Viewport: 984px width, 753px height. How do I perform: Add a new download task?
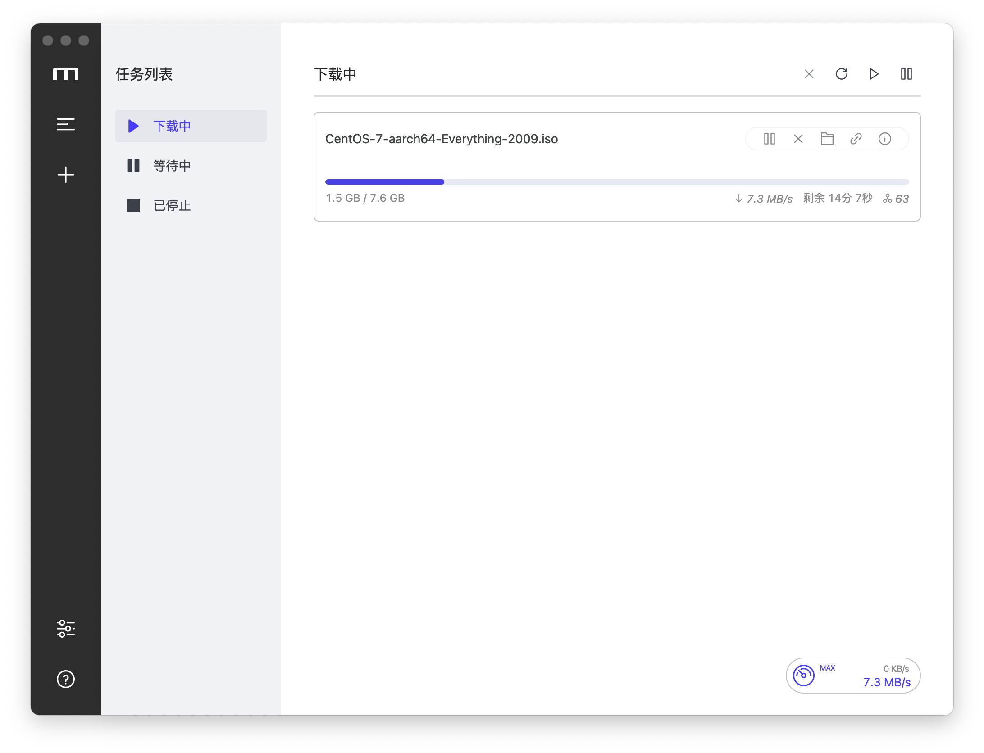(66, 175)
